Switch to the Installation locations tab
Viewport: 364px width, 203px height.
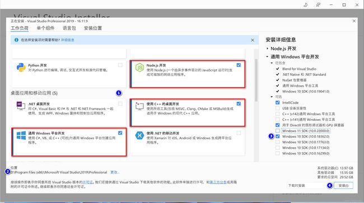93,28
